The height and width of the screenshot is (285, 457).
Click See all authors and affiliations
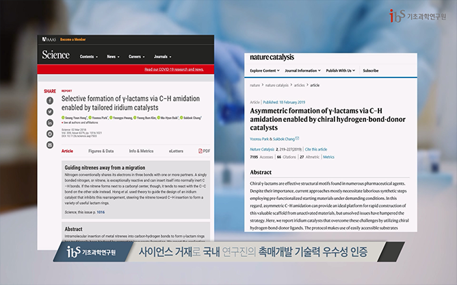pos(81,123)
